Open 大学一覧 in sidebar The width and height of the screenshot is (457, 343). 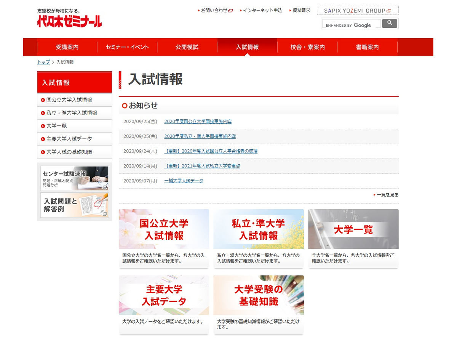click(x=75, y=126)
